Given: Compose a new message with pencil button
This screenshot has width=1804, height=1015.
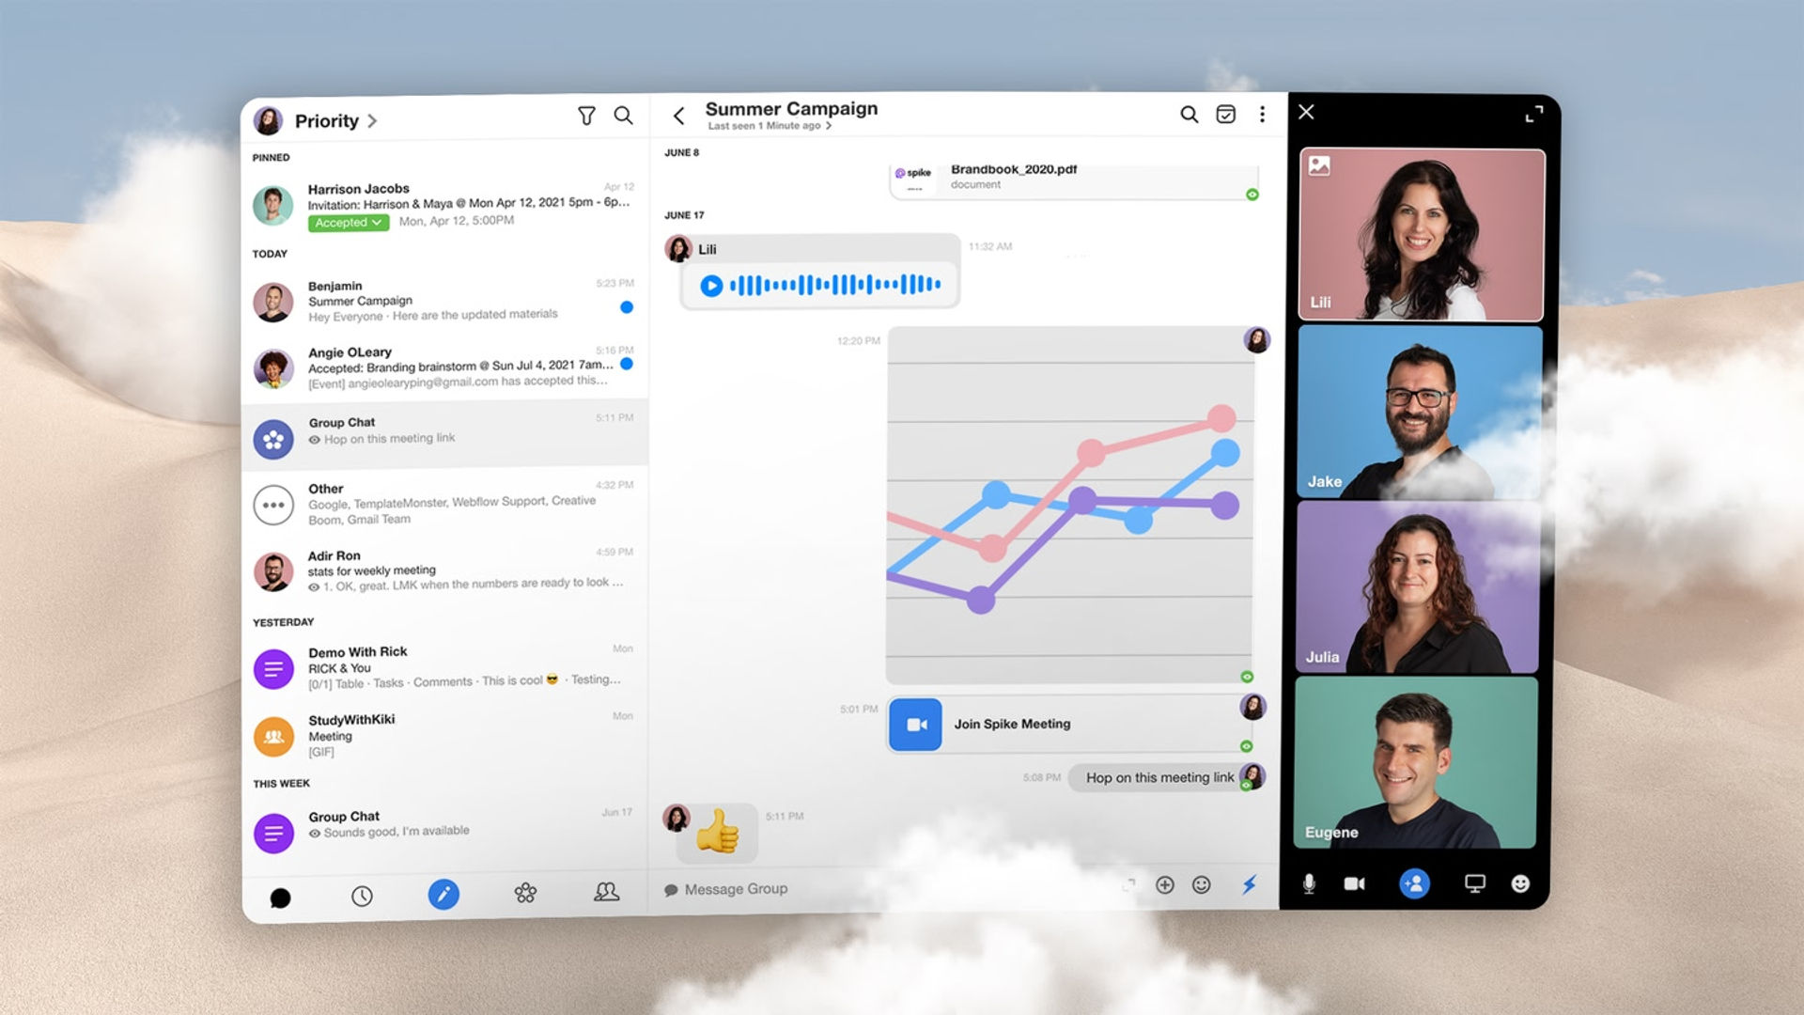Looking at the screenshot, I should click(443, 894).
